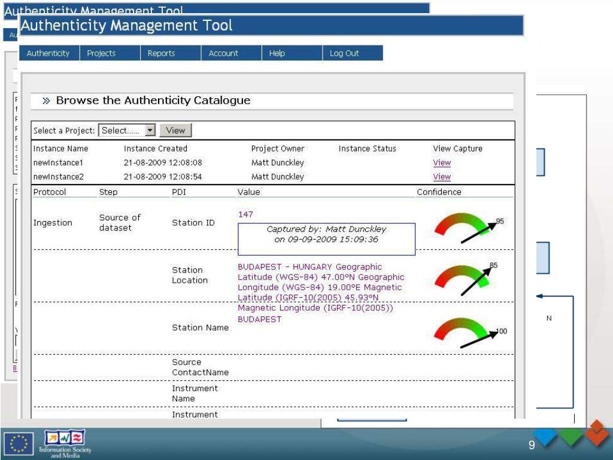Click the View button beside the project dropdown
Image resolution: width=613 pixels, height=460 pixels.
point(175,130)
